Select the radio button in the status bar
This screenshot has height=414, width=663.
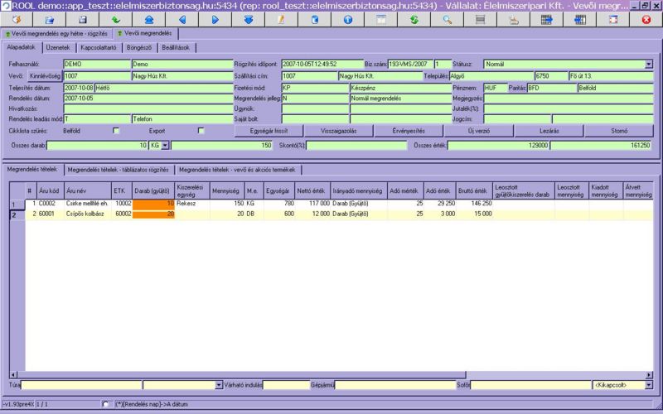click(104, 404)
